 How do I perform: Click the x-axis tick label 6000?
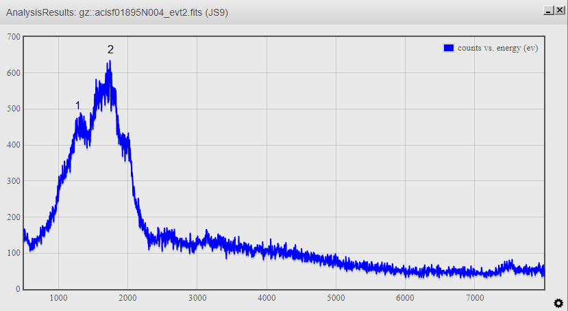[x=405, y=298]
